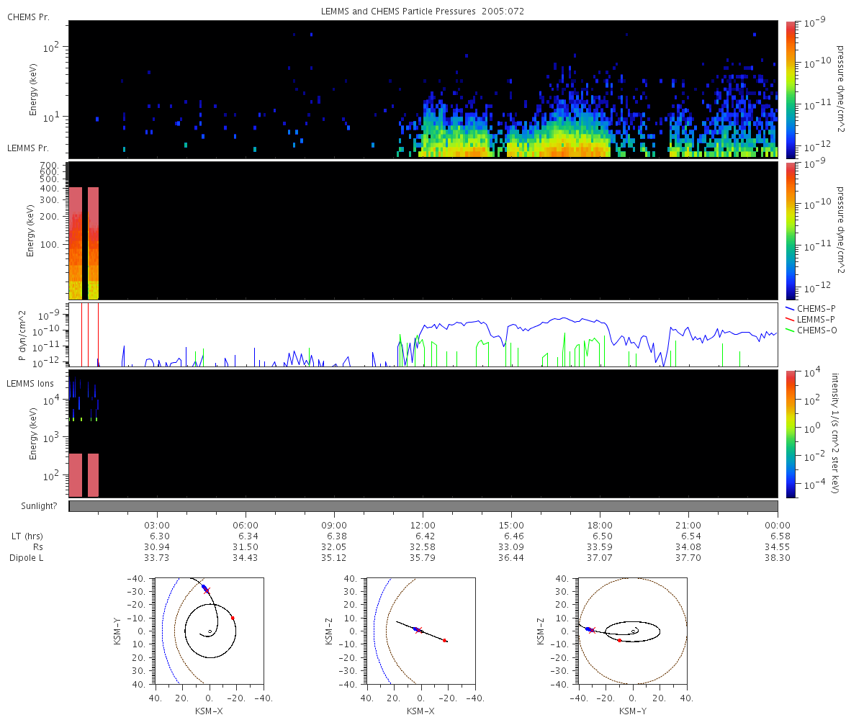Click the 18:00 time axis label

(x=600, y=525)
